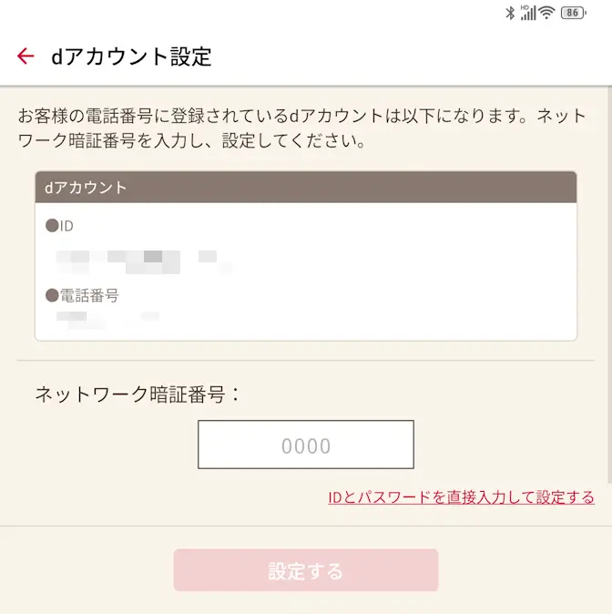Image resolution: width=612 pixels, height=614 pixels.
Task: Click the ネットワーク暗証番号: field label
Action: (138, 394)
